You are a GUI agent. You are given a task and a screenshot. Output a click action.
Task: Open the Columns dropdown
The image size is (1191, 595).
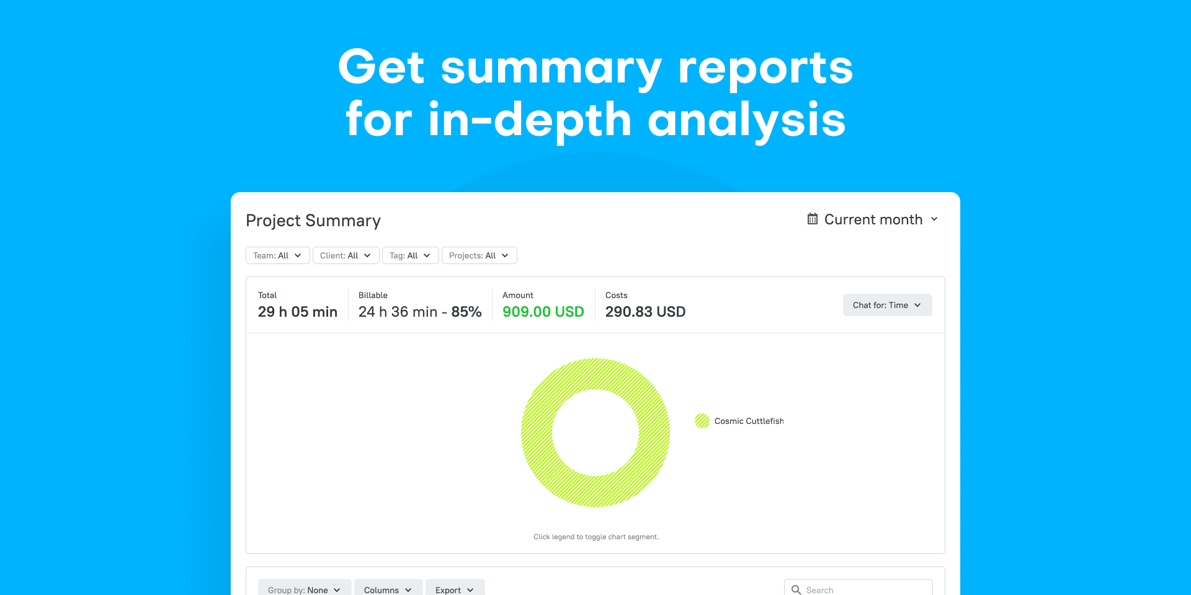coord(388,588)
